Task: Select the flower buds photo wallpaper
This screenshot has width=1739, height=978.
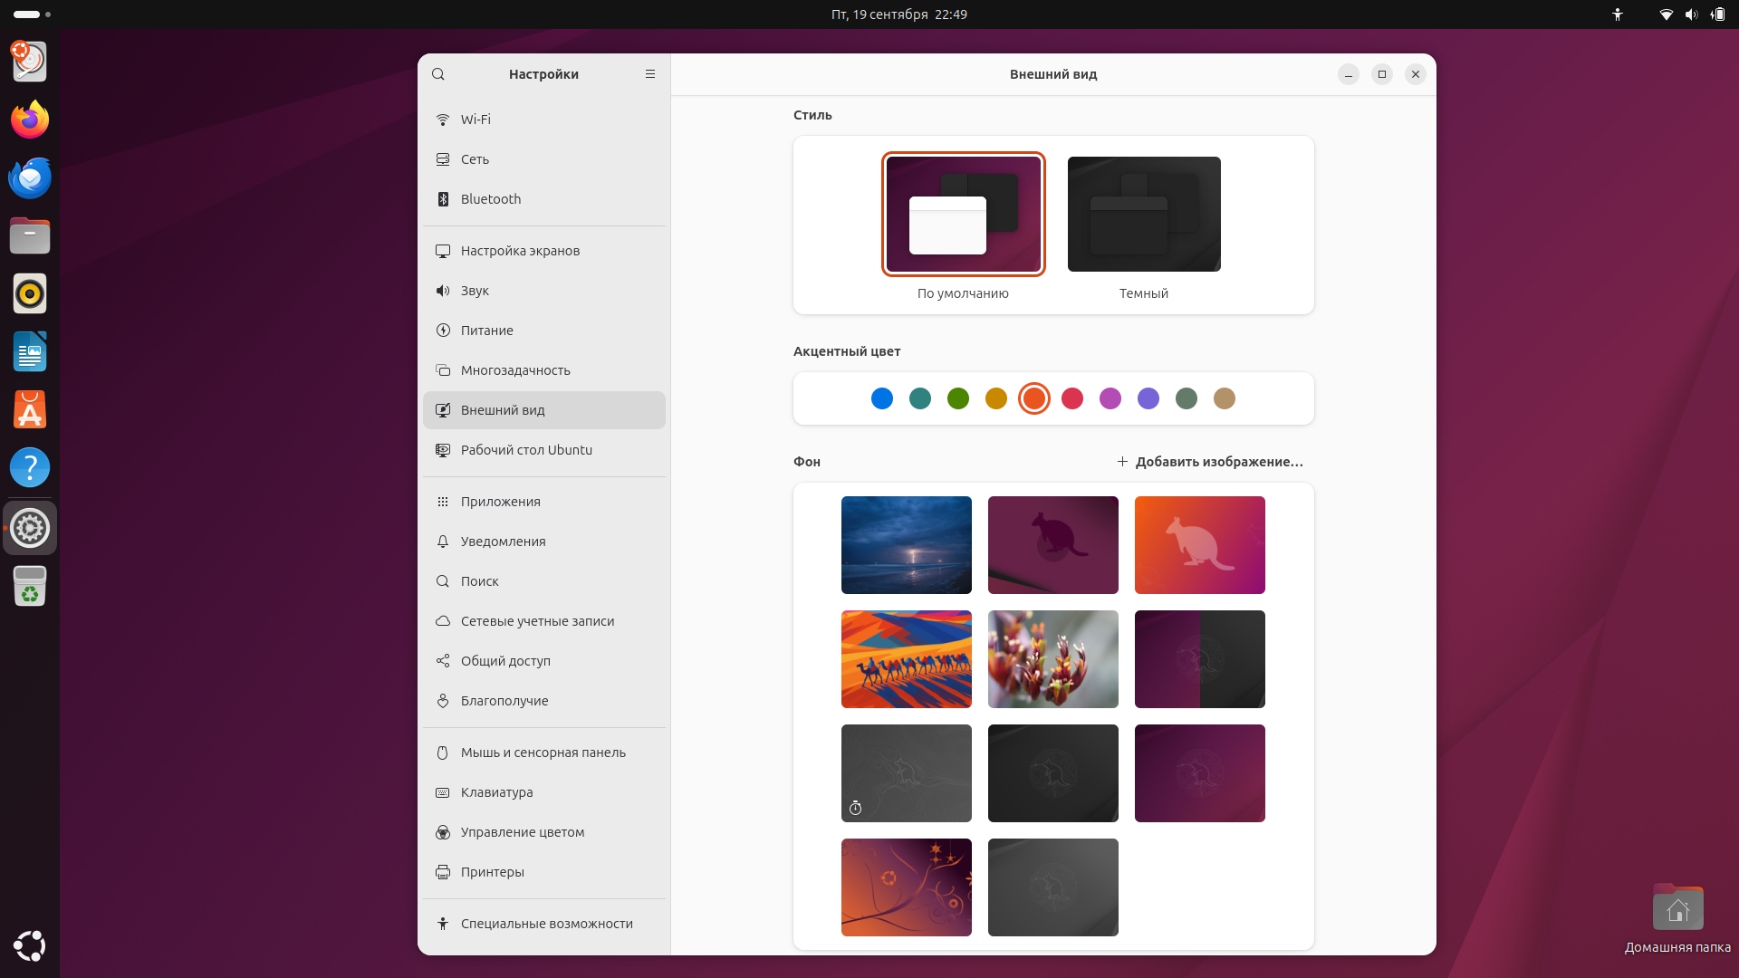Action: point(1053,659)
